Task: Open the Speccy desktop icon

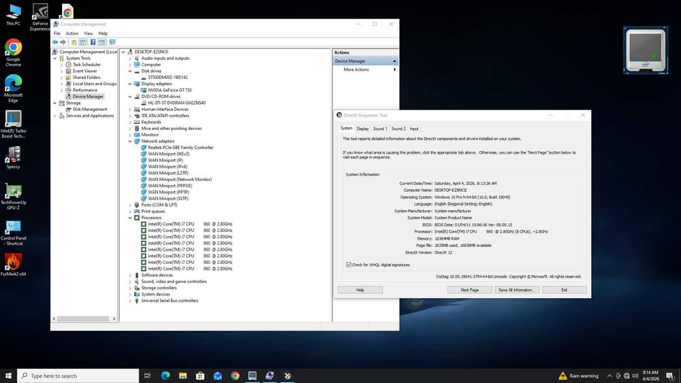Action: pyautogui.click(x=13, y=157)
